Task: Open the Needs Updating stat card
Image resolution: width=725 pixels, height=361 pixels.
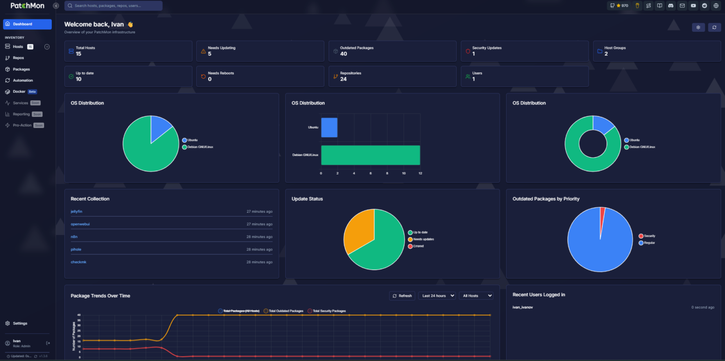Action: [x=260, y=51]
